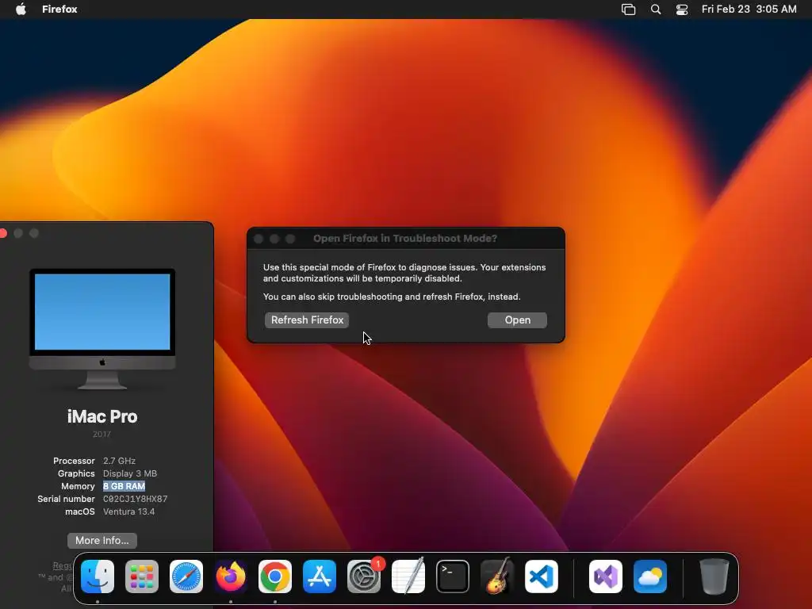Click Refresh Firefox button
812x609 pixels.
(x=307, y=320)
